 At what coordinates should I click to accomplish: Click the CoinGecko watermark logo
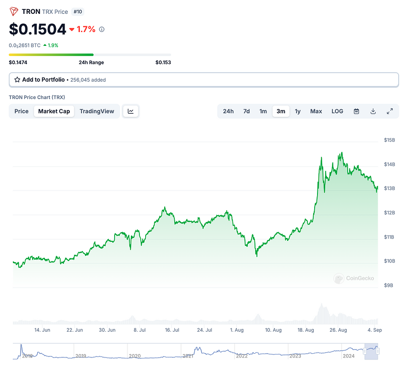(x=354, y=278)
